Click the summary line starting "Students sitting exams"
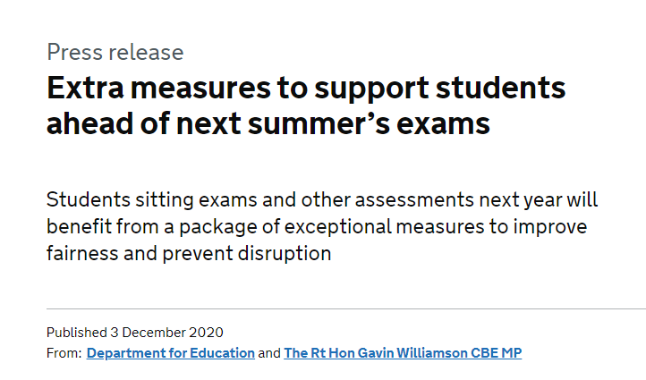646x380 pixels. [x=322, y=200]
